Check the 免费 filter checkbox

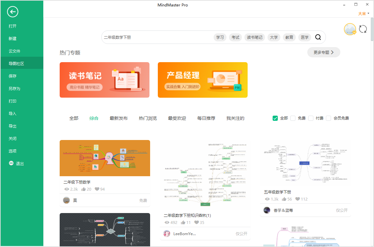(x=293, y=118)
